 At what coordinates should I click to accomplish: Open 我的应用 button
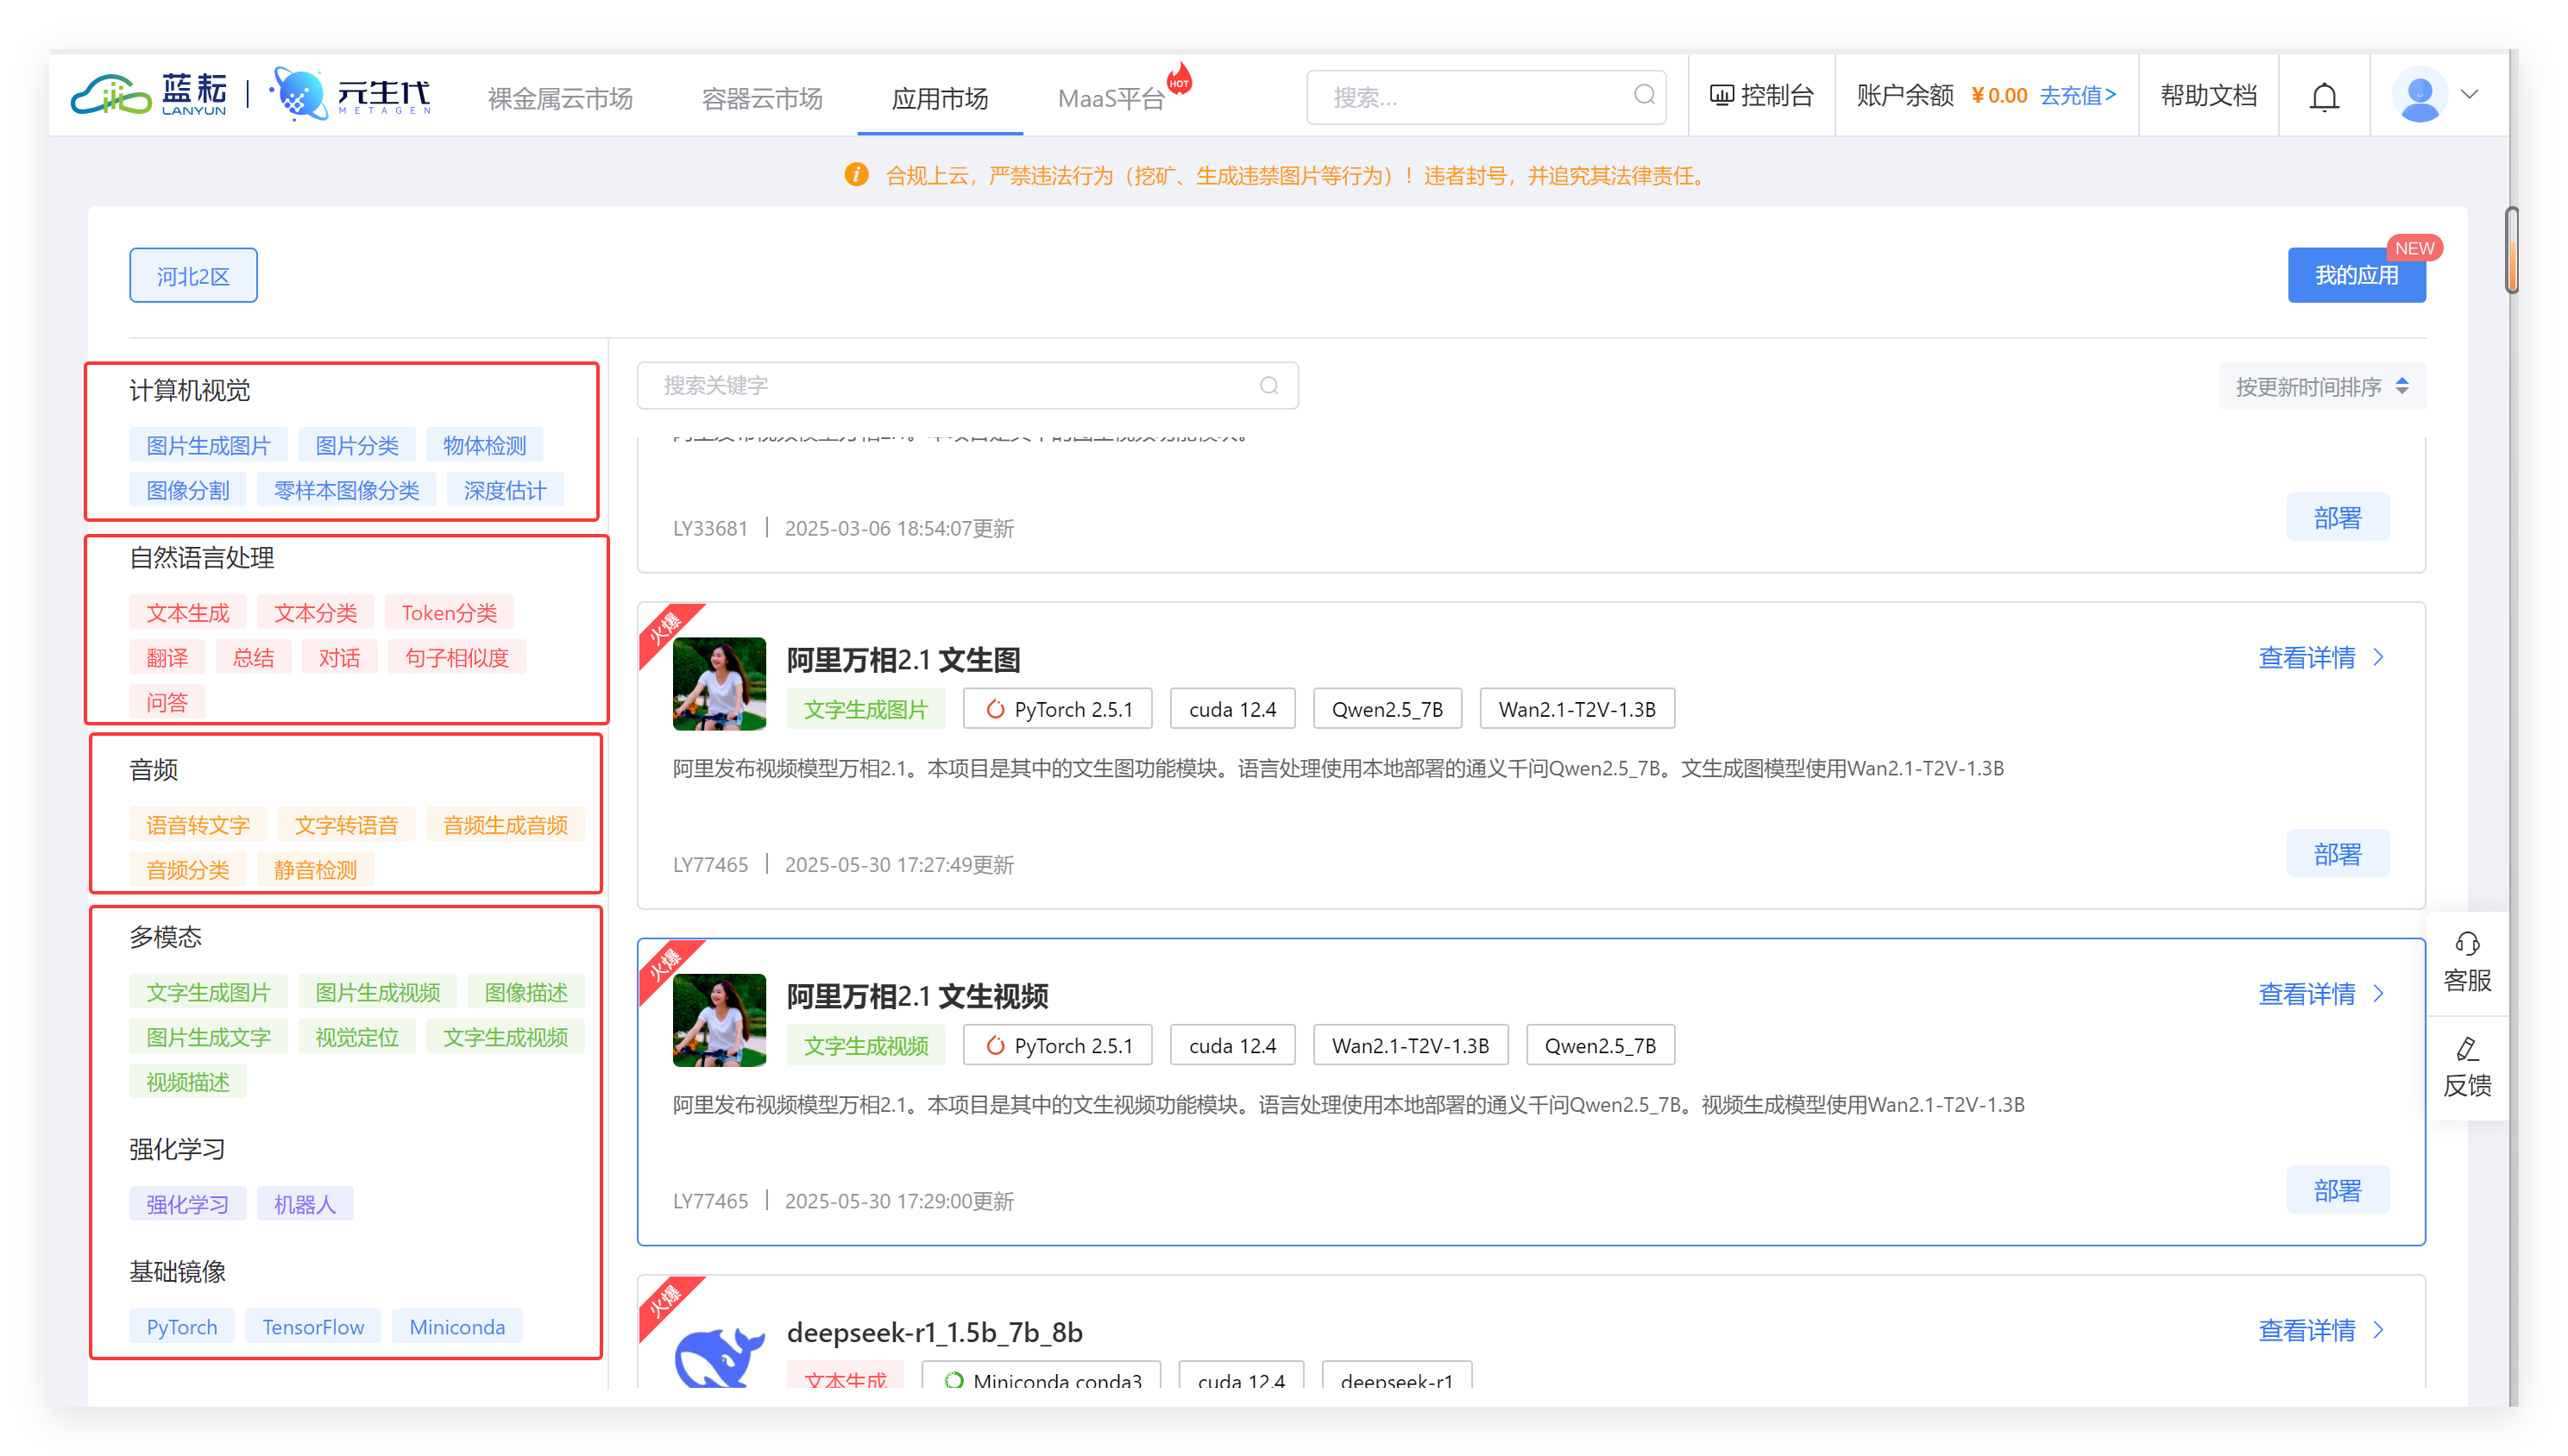pyautogui.click(x=2356, y=275)
